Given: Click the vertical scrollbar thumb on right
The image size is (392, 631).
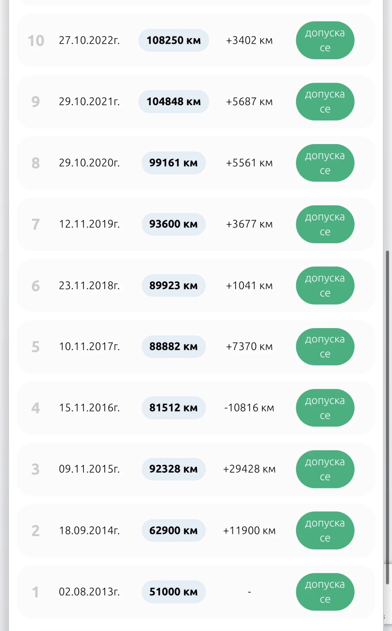Looking at the screenshot, I should click(387, 417).
